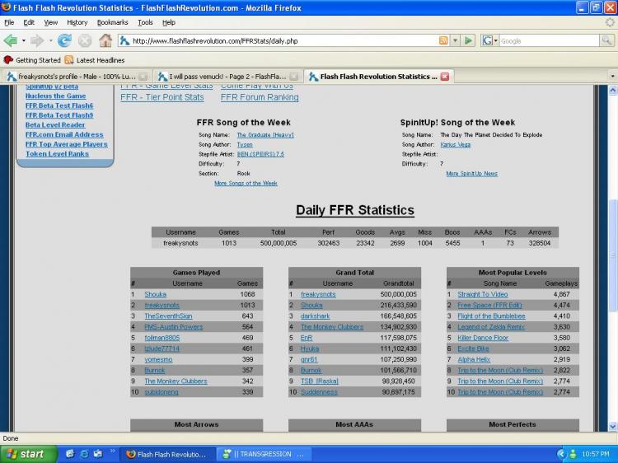Open Straight To Video song link
This screenshot has width=618, height=463.
click(x=482, y=294)
